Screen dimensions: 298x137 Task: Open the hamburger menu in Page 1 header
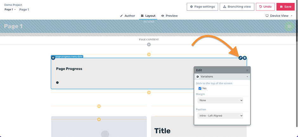pos(289,26)
